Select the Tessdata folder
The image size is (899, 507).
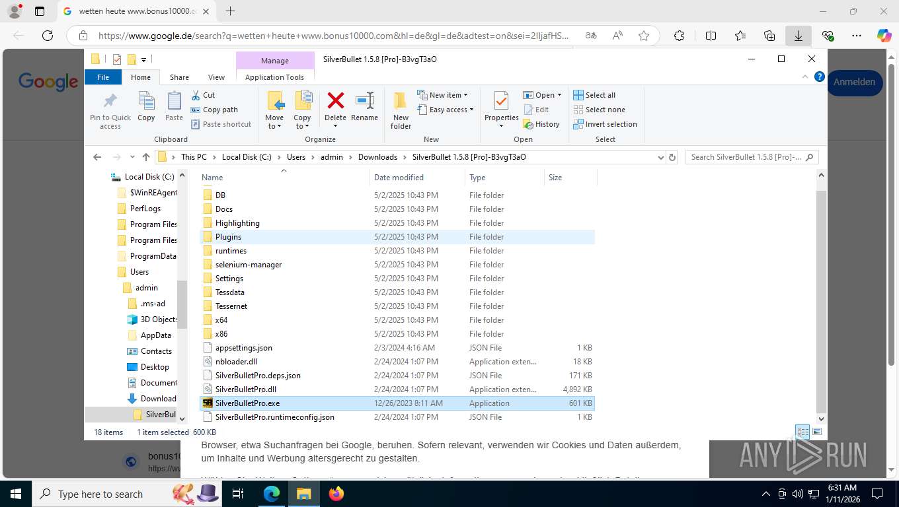point(397,292)
